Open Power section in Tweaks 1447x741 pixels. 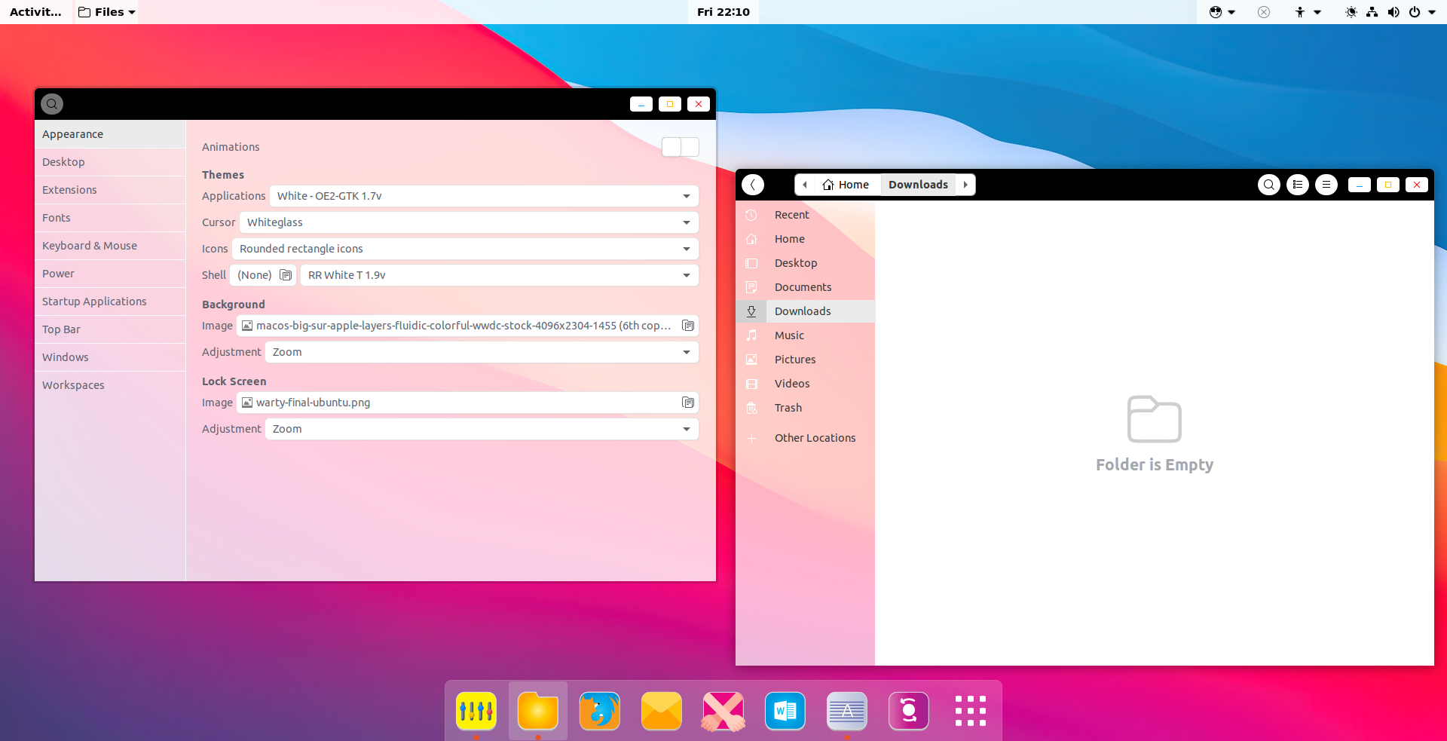(x=110, y=274)
